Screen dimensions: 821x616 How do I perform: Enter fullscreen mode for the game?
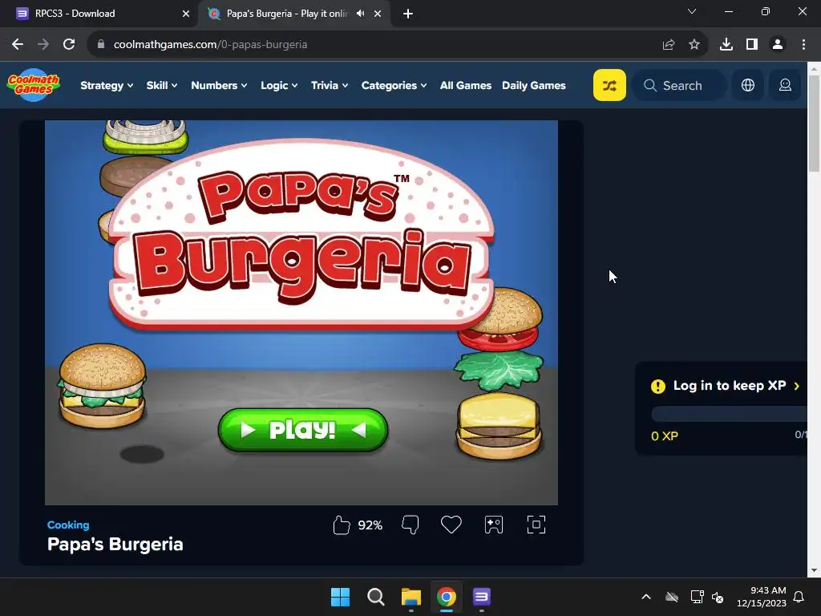536,525
